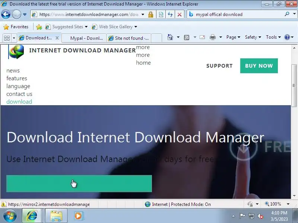The image size is (298, 223).
Task: Click Internet Explorer taskbar icon
Action: coord(32,216)
